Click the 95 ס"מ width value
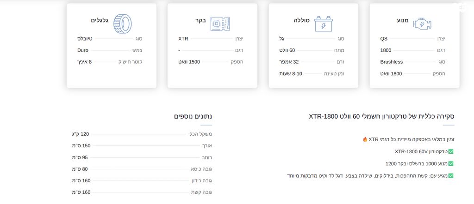 [x=80, y=157]
